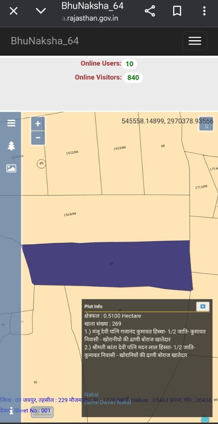Close the browser tab with X icon
This screenshot has width=218, height=424.
coord(14,11)
